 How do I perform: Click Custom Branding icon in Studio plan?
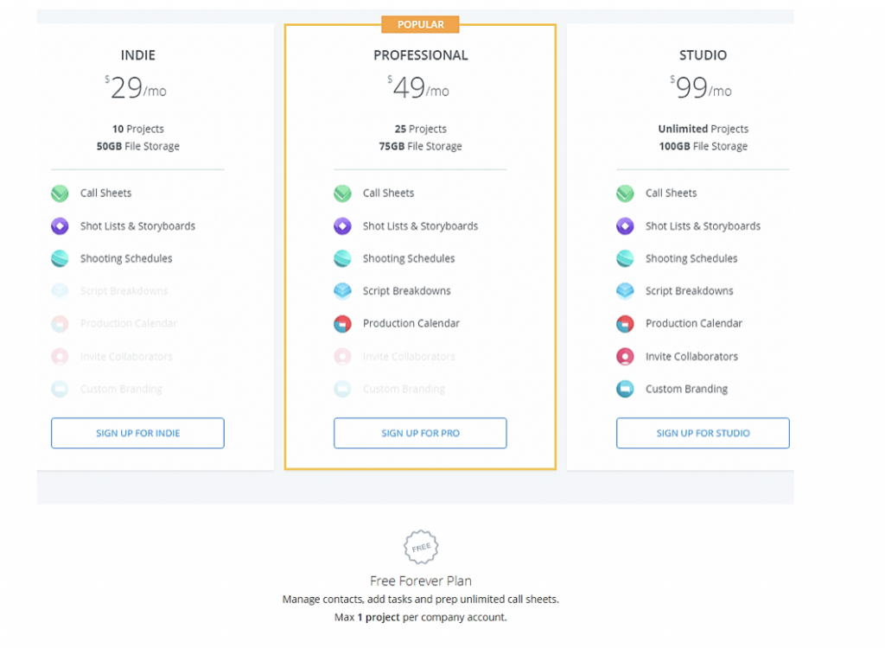625,389
